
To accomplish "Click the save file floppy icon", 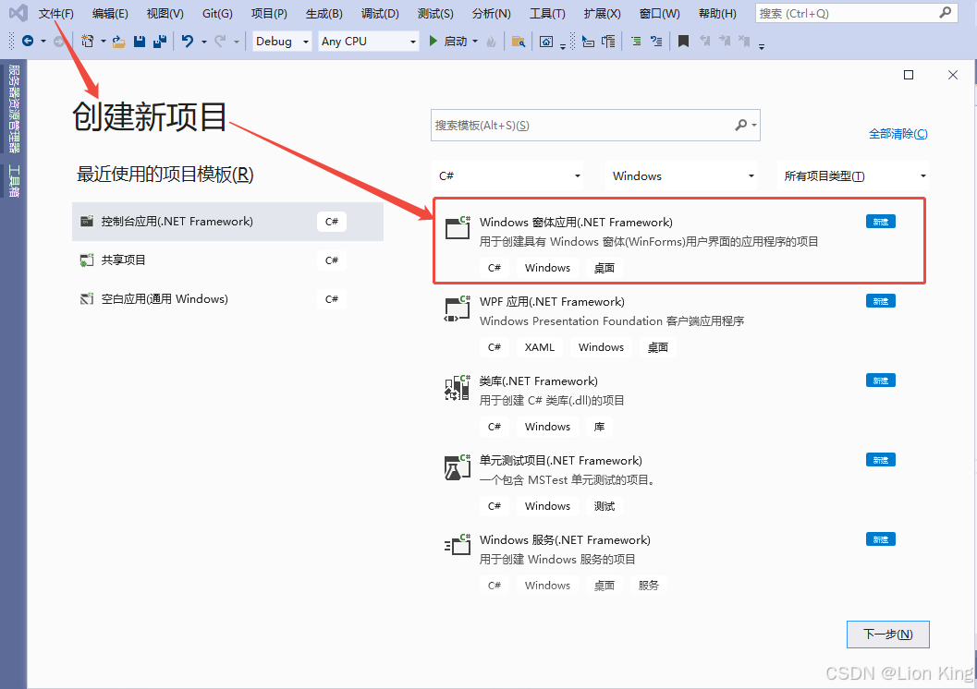I will pos(140,42).
